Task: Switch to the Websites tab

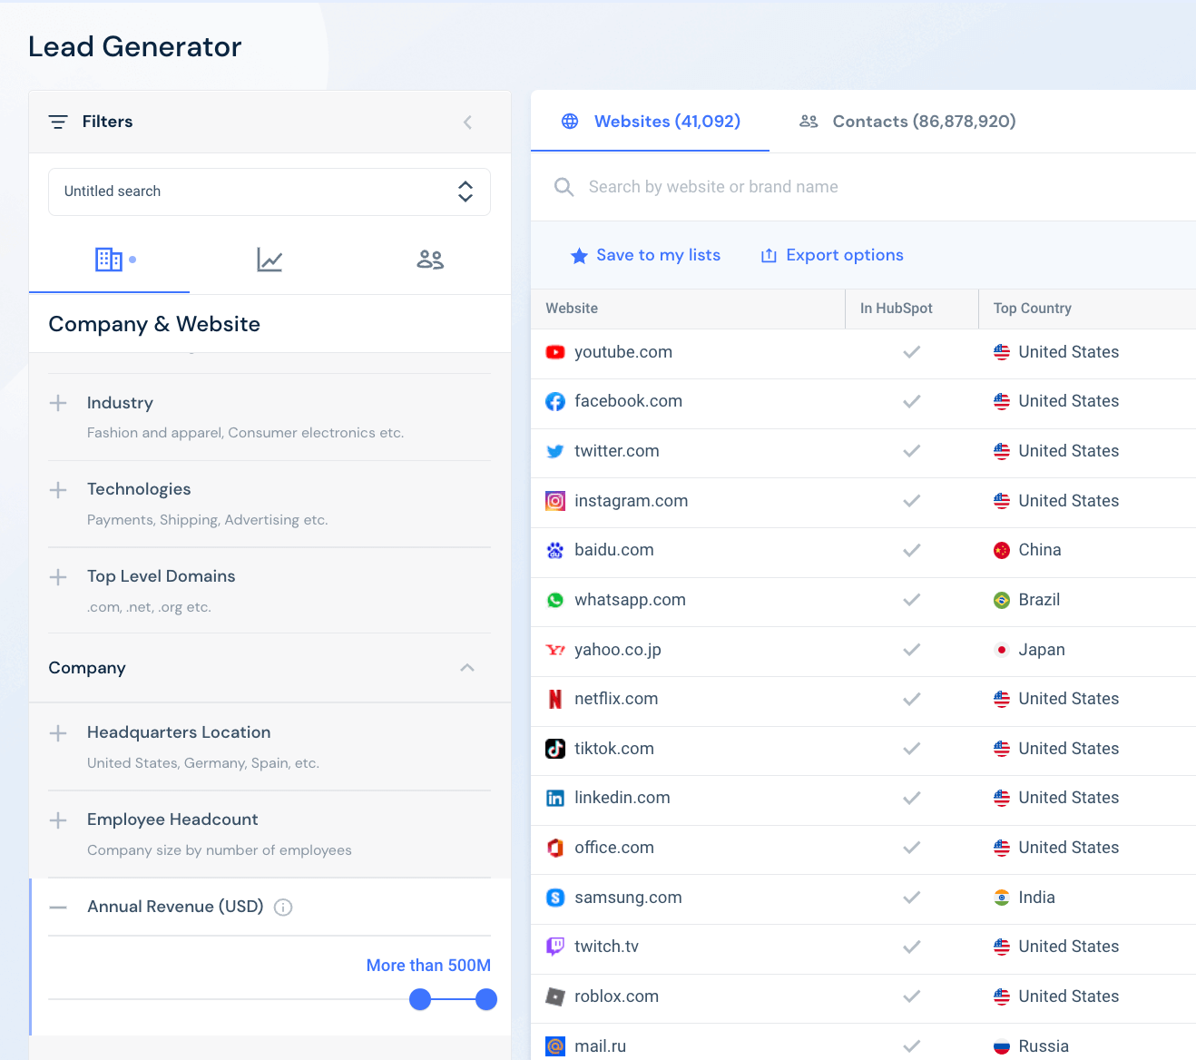Action: coord(667,121)
